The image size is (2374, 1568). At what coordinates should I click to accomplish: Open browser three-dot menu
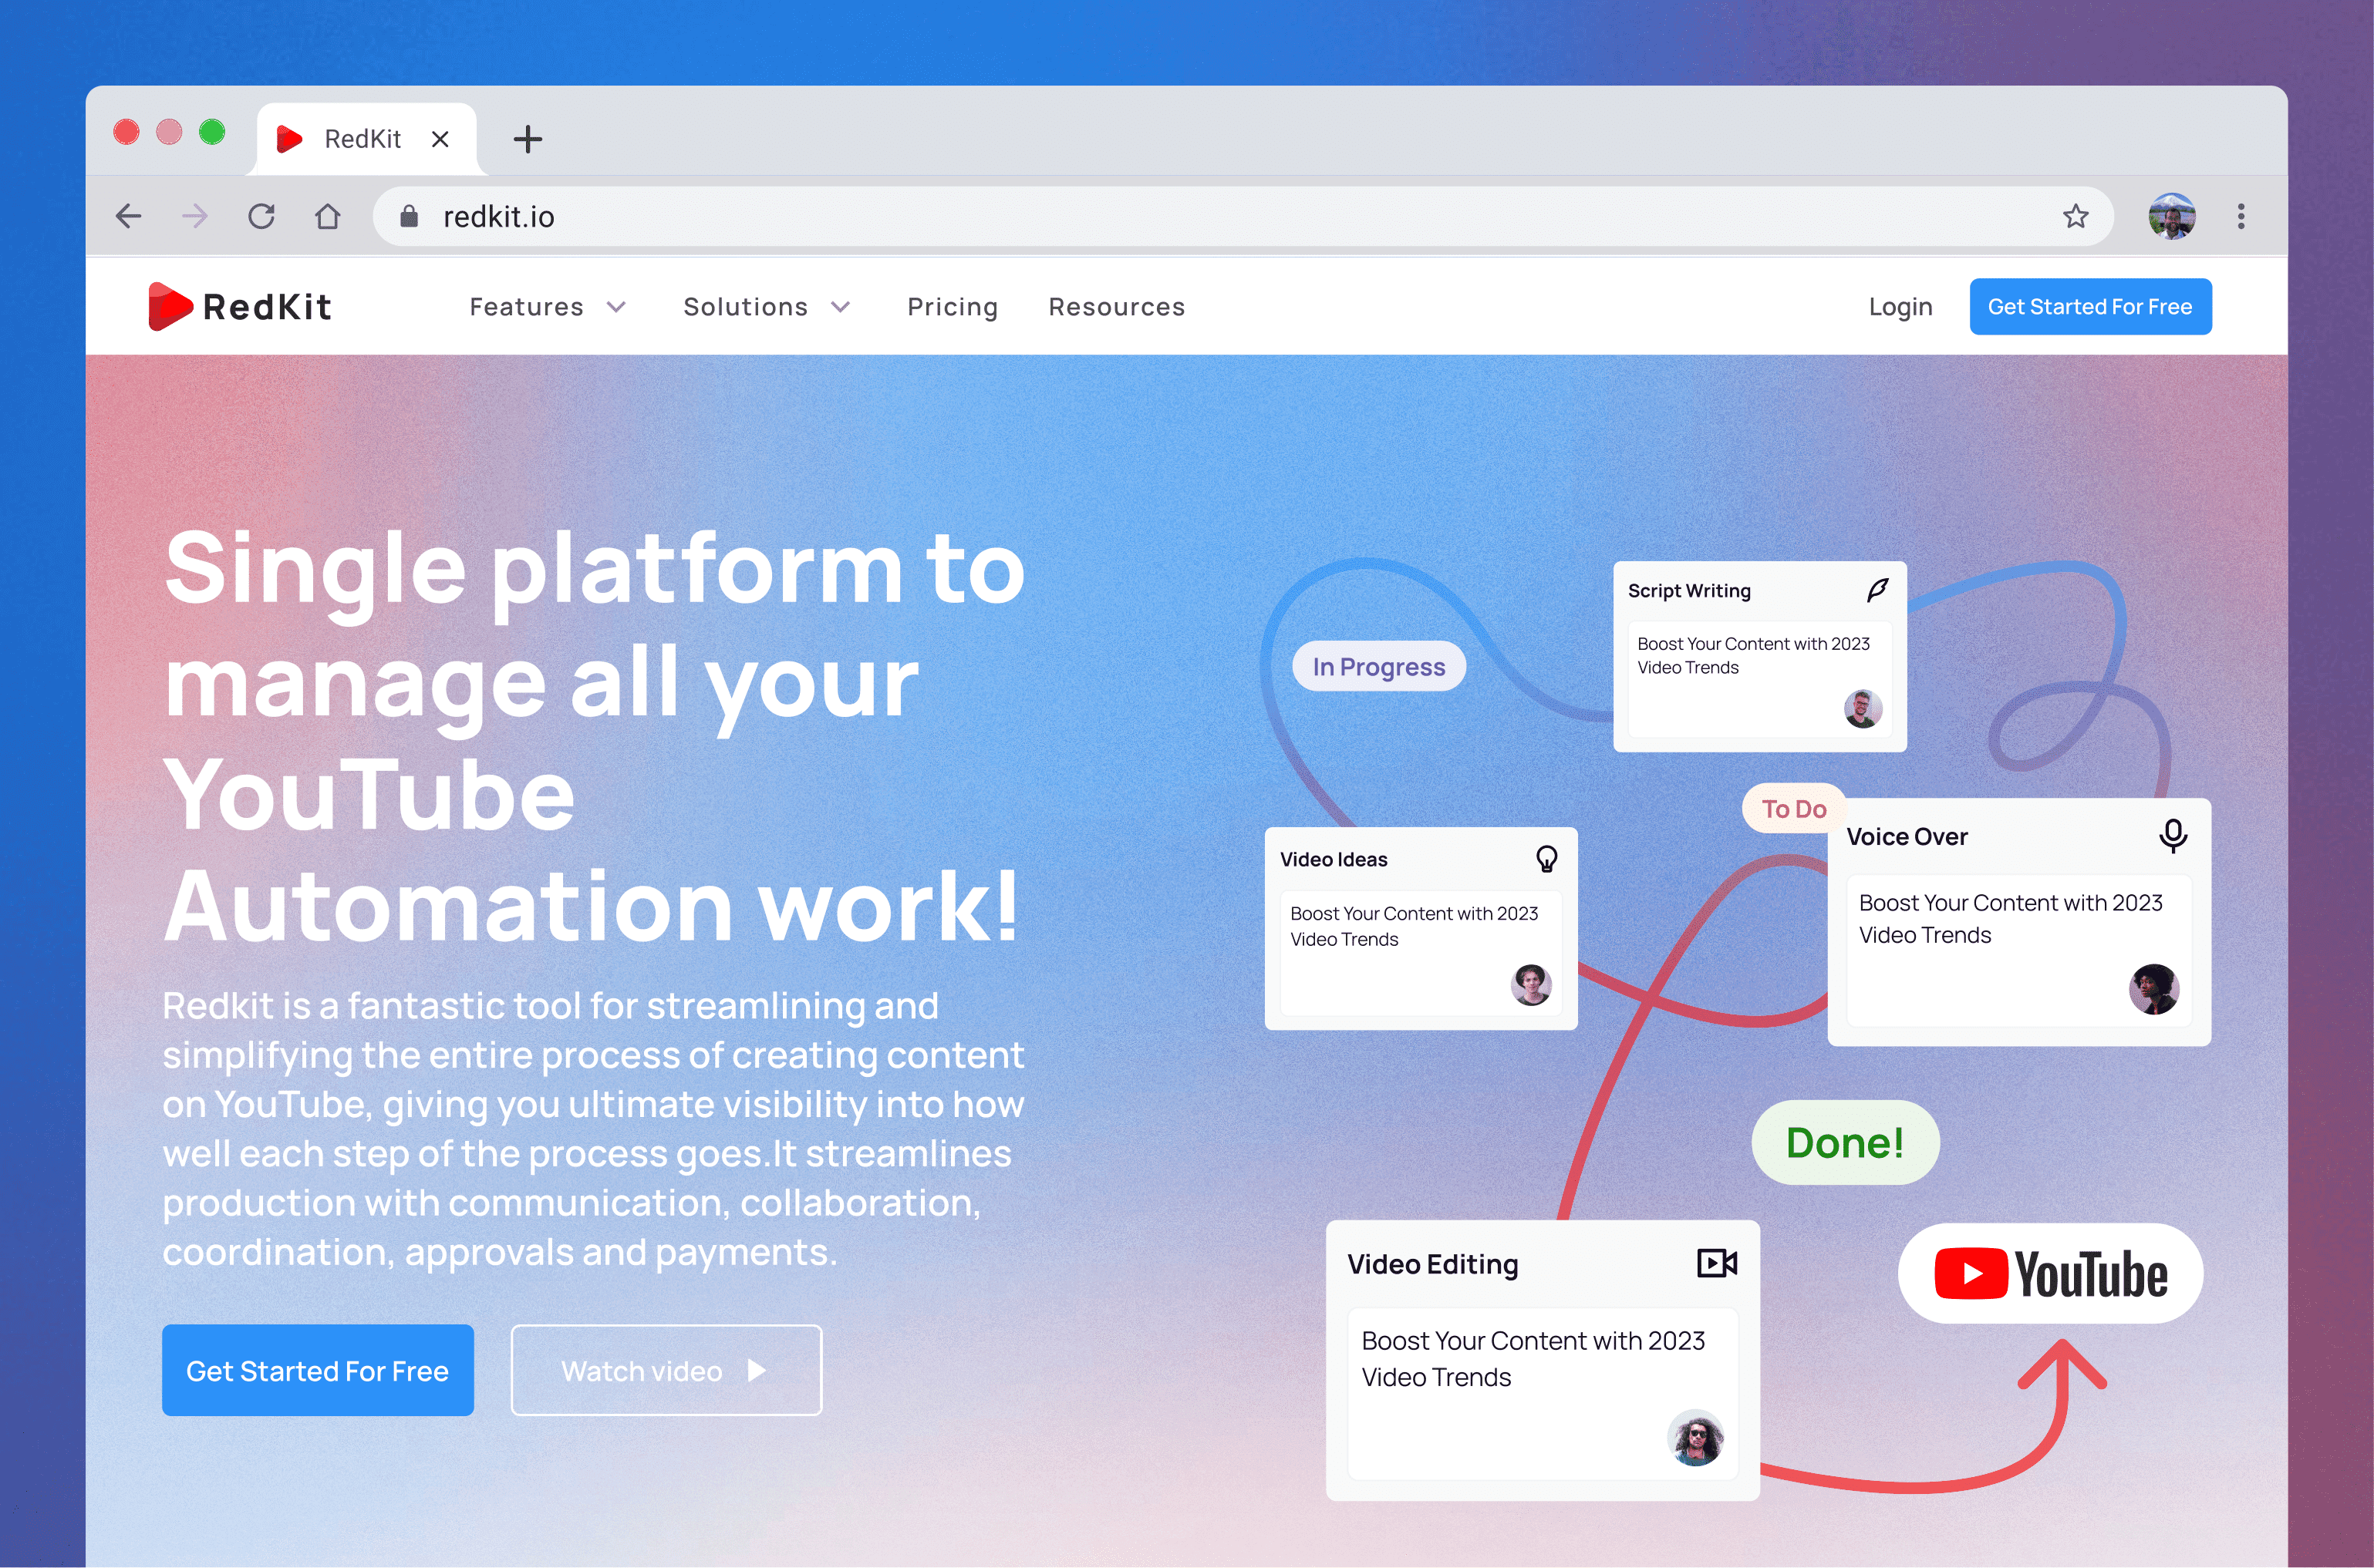[x=2241, y=216]
